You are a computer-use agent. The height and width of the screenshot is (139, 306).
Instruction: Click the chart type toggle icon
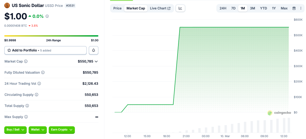[180, 8]
